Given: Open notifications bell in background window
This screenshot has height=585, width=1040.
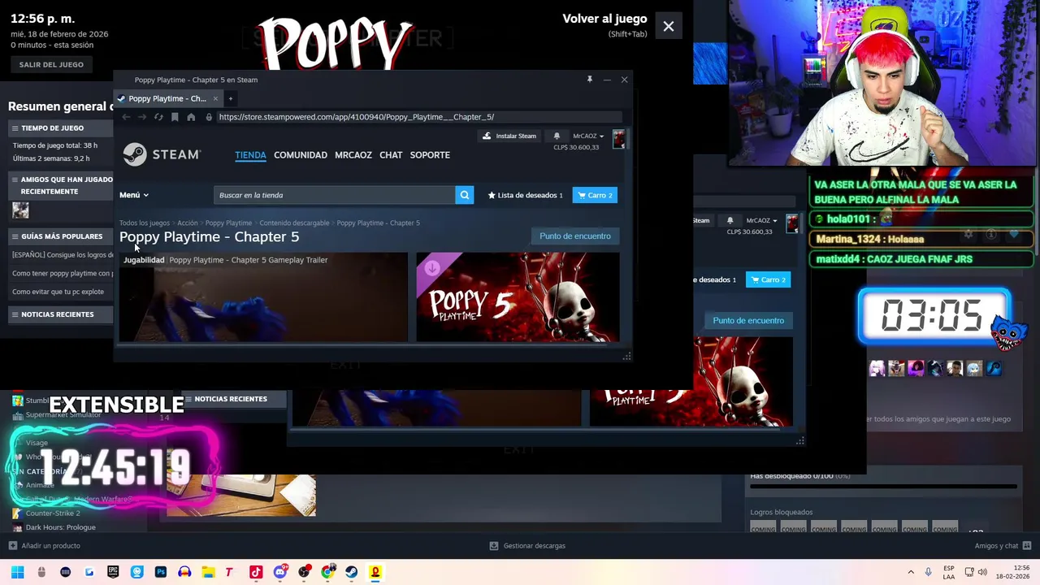Looking at the screenshot, I should coord(730,220).
